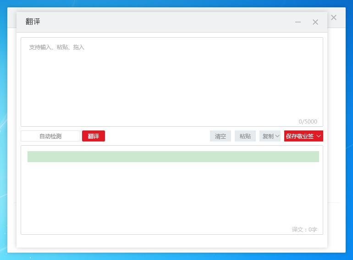
Task: Clear the text with the 清空 button
Action: pos(221,136)
